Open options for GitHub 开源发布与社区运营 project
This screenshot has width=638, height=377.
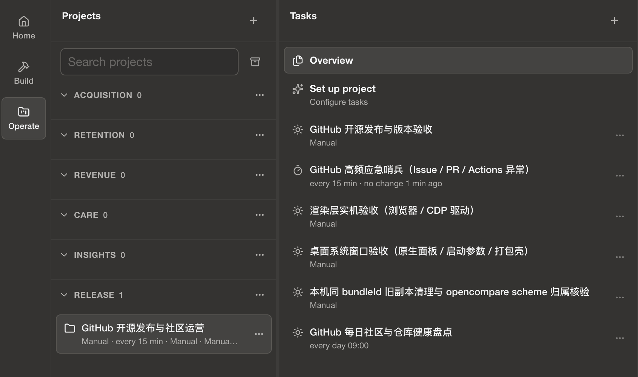259,334
